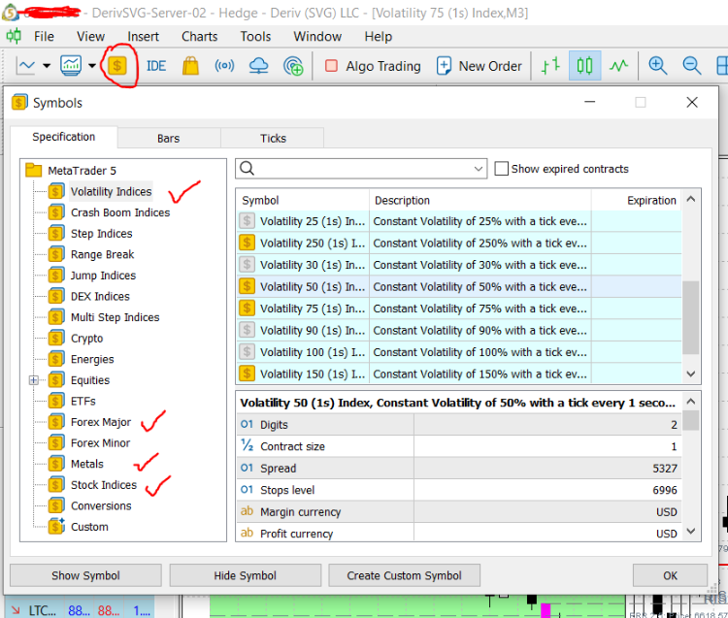Click the Symbols dollar icon in toolbar

point(117,66)
